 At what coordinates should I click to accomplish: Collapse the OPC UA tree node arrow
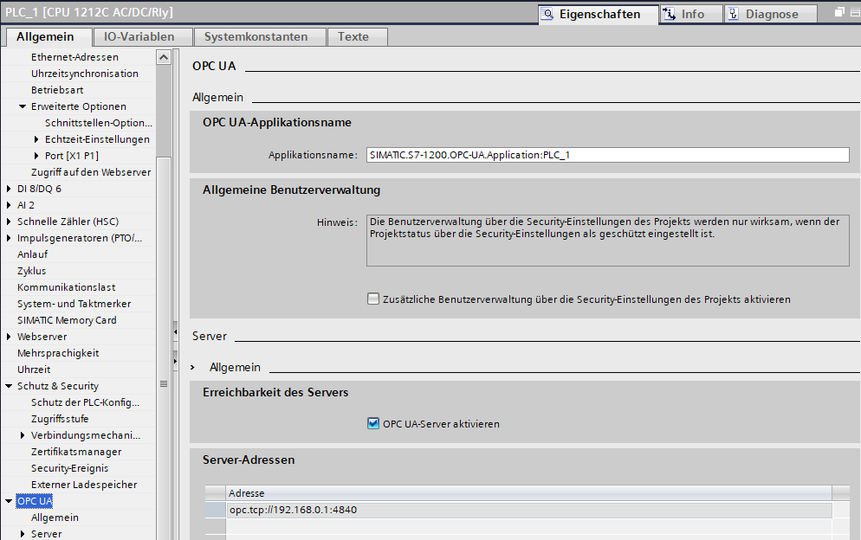[9, 501]
